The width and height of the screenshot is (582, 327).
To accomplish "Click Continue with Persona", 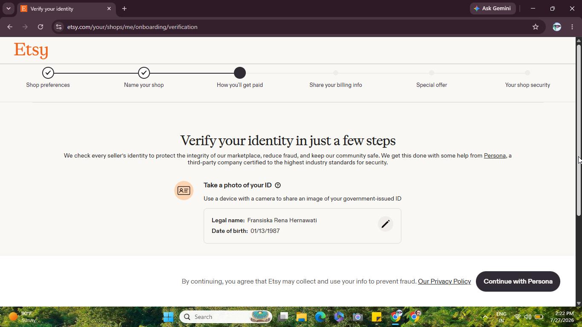I will 518,281.
